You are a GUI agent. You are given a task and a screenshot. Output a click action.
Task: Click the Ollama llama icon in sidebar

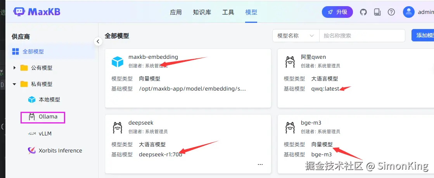pos(32,117)
